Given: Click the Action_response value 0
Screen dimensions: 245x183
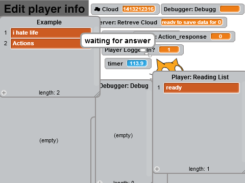Looking at the screenshot, I should tap(220, 37).
